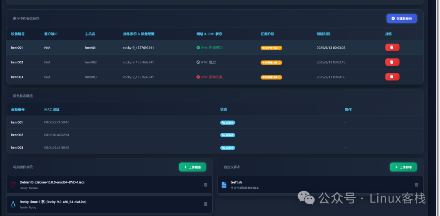The width and height of the screenshot is (440, 216).
Task: Click the 创建时间 column header
Action: (x=323, y=34)
